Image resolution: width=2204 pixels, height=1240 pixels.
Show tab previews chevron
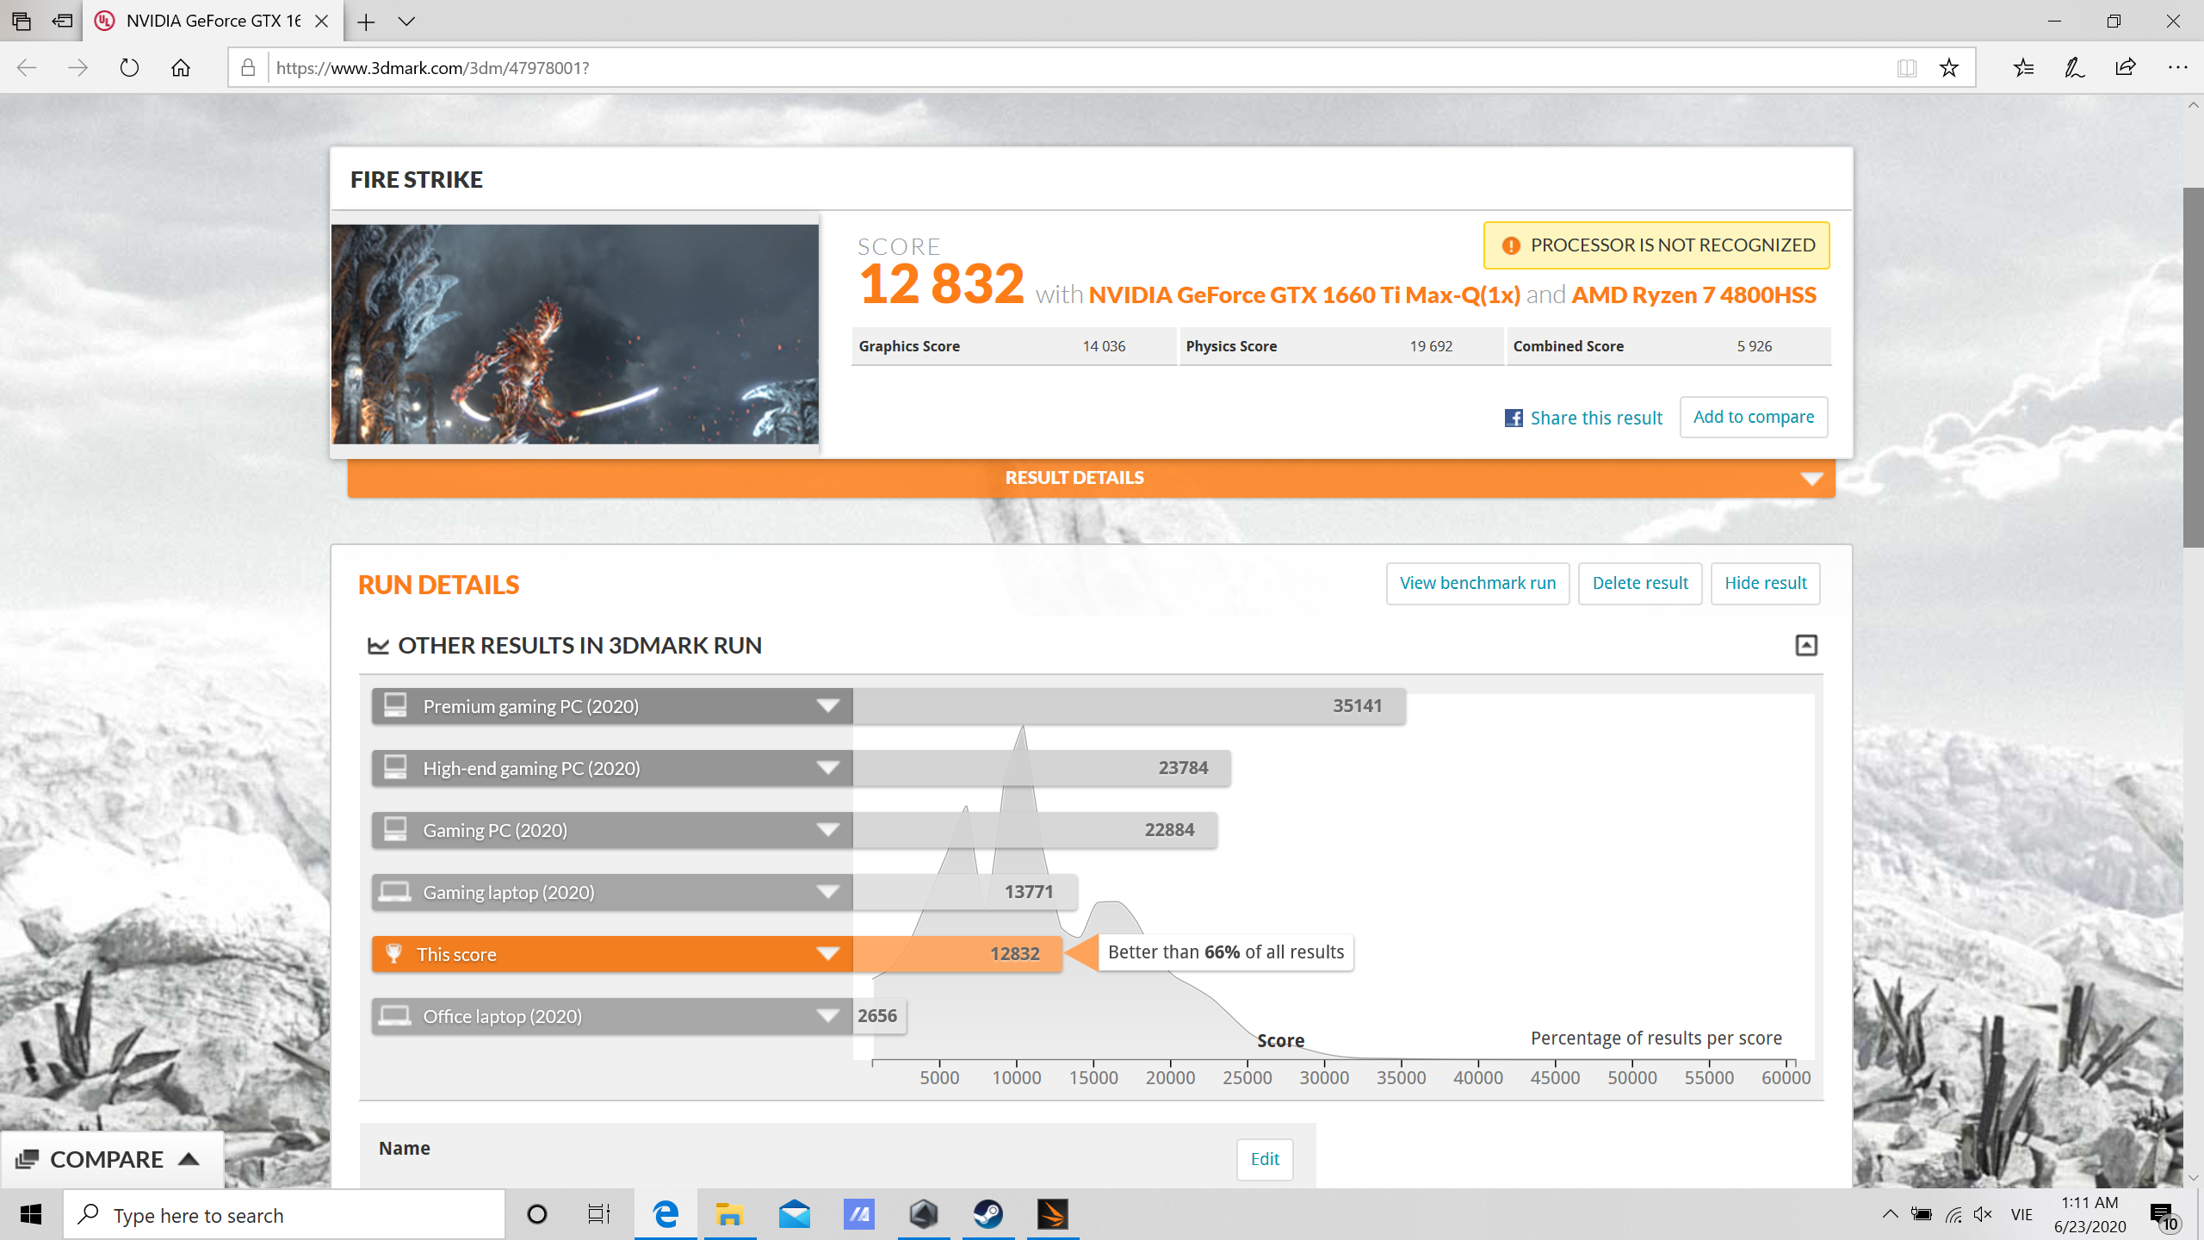(x=406, y=22)
